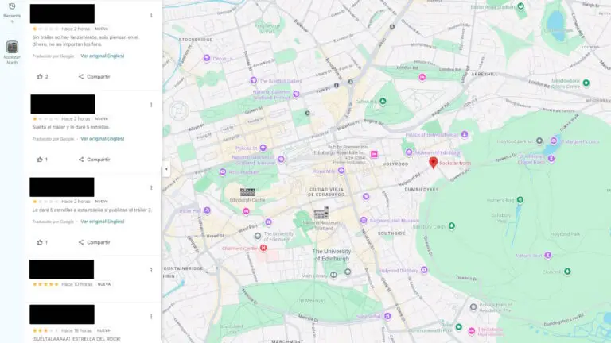Click the Ross Fountain marker
Screen dimensions: 611x343
click(223, 171)
